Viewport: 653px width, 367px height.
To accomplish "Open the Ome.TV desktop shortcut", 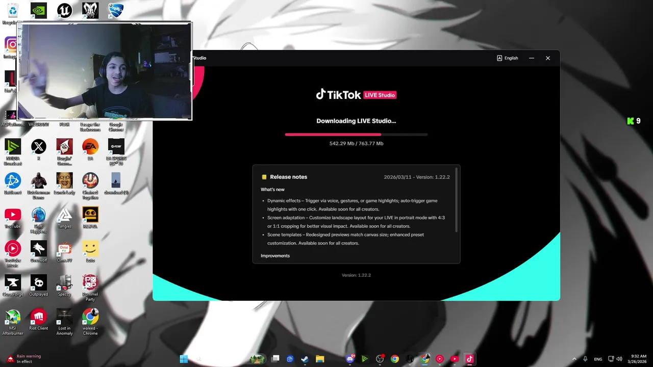I will coord(64,252).
